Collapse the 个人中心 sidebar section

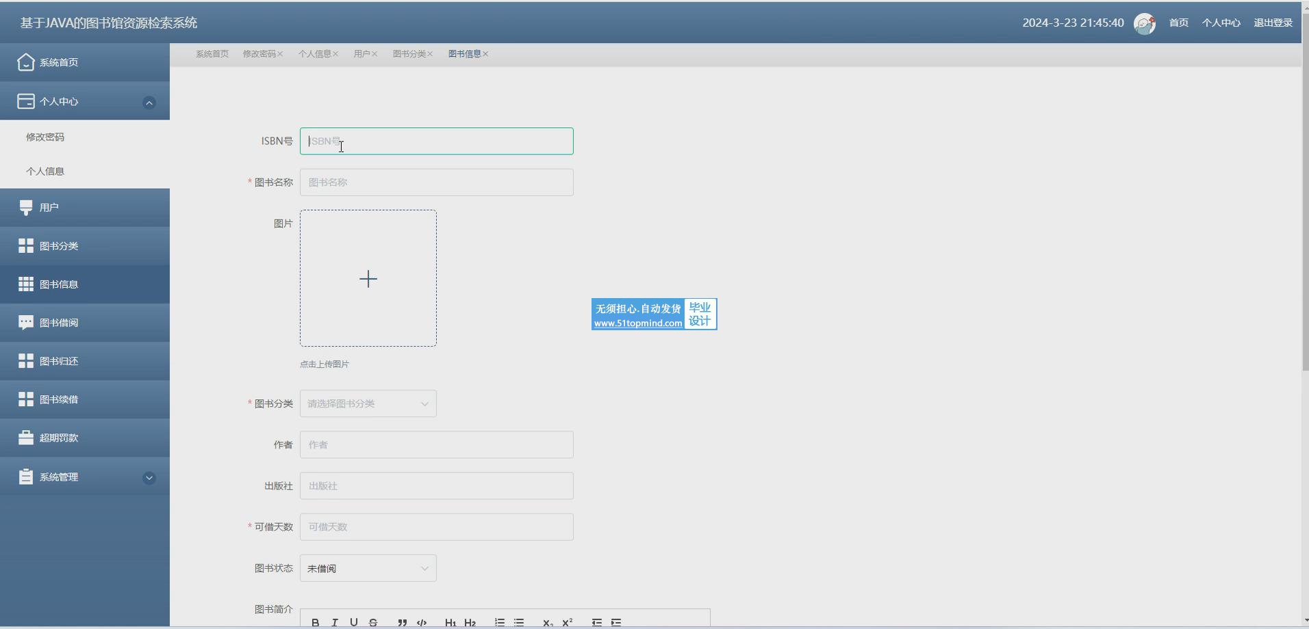[x=149, y=103]
